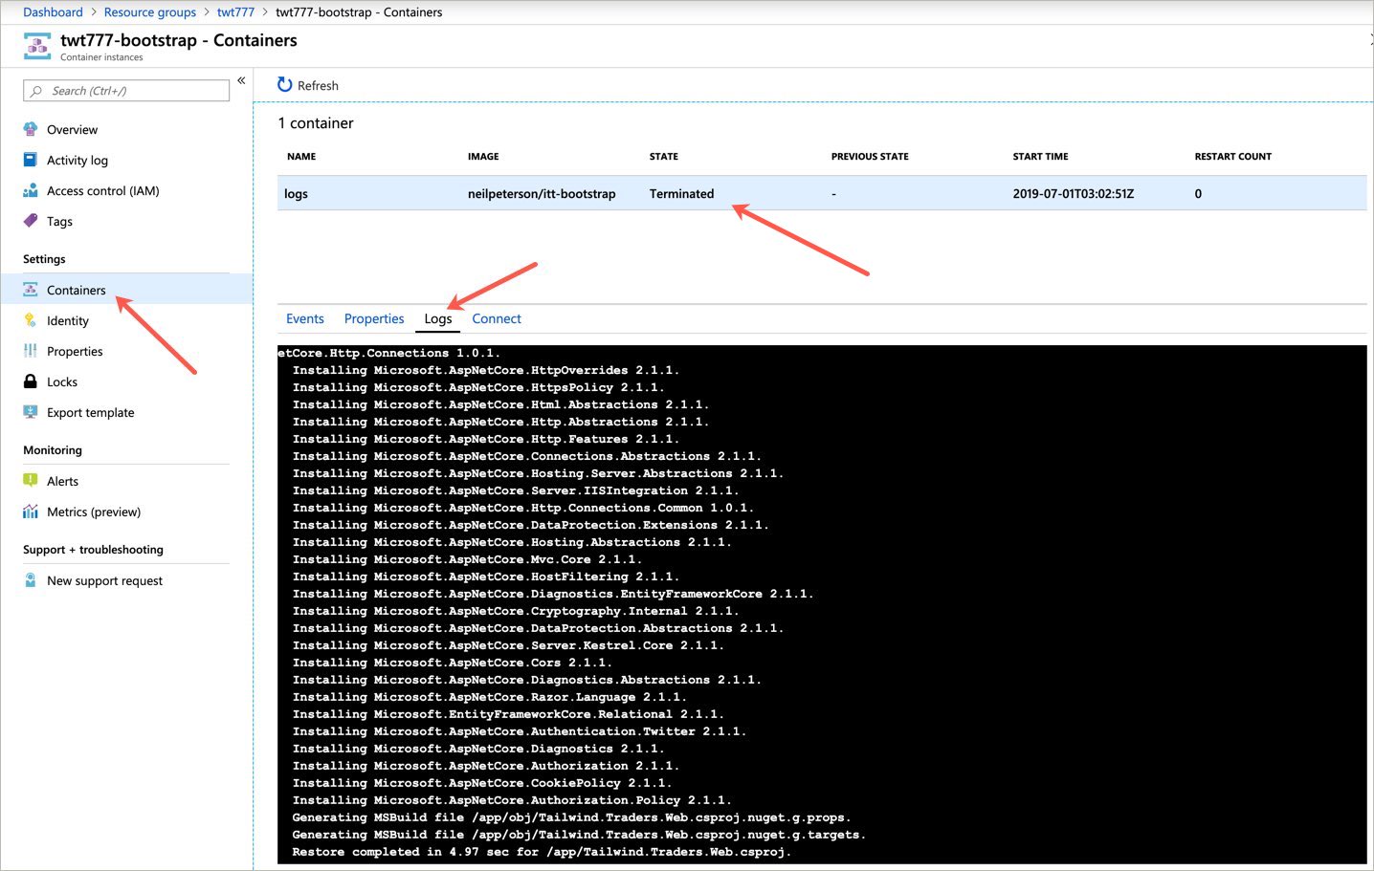Focus the Search (Ctrl+/) field
Viewport: 1374px width, 871px height.
point(126,91)
